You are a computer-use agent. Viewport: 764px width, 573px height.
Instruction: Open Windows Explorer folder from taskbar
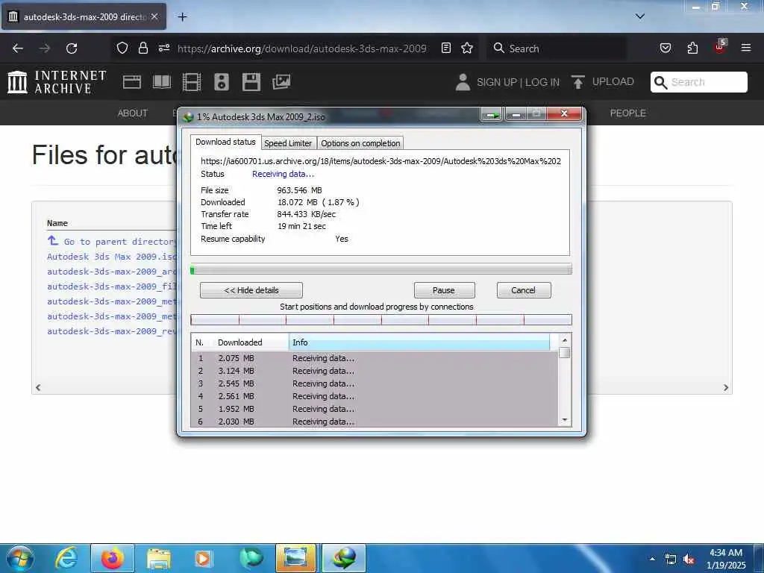(158, 558)
